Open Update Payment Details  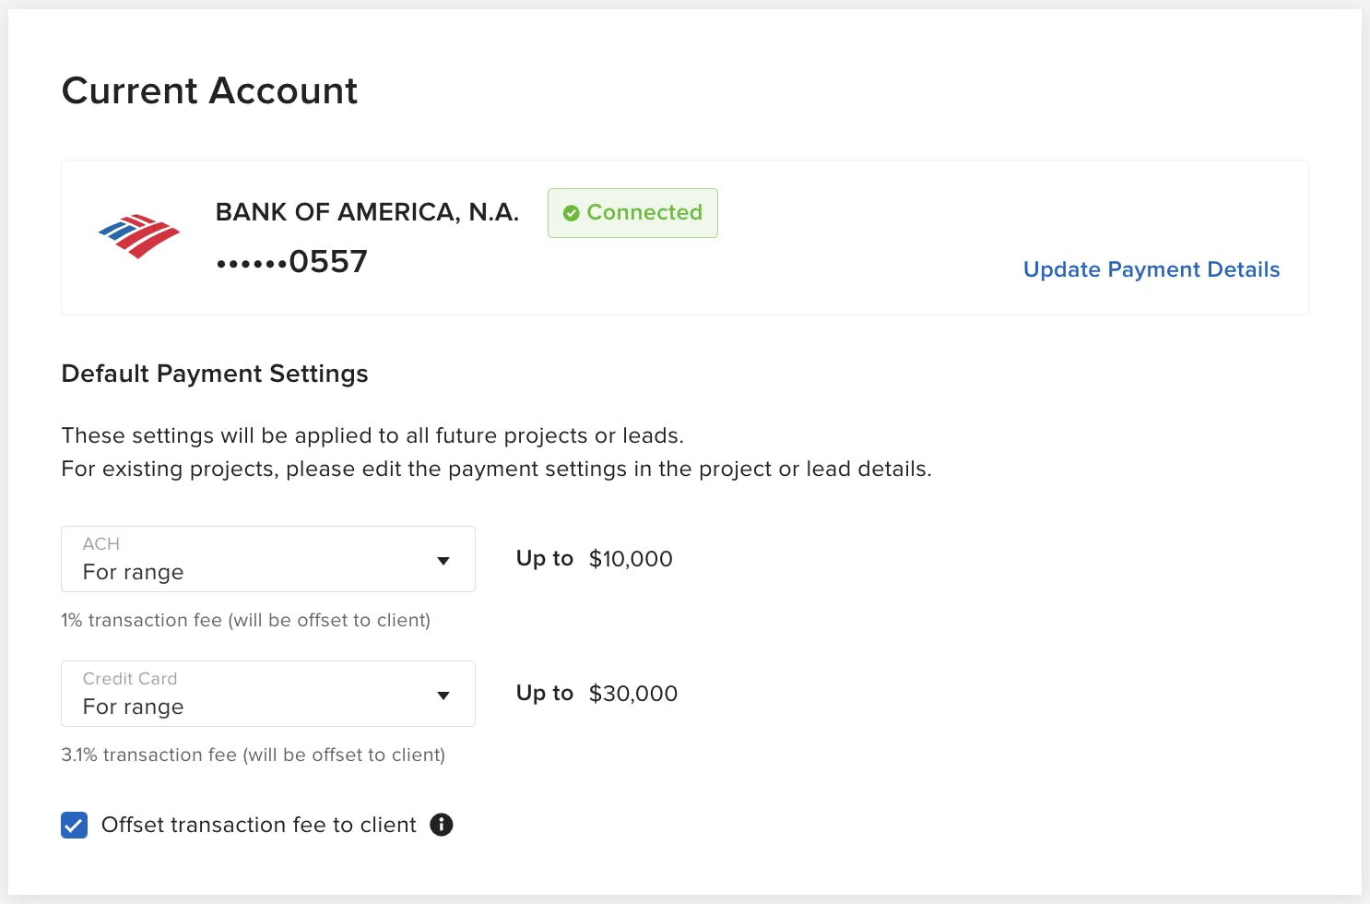(x=1151, y=269)
